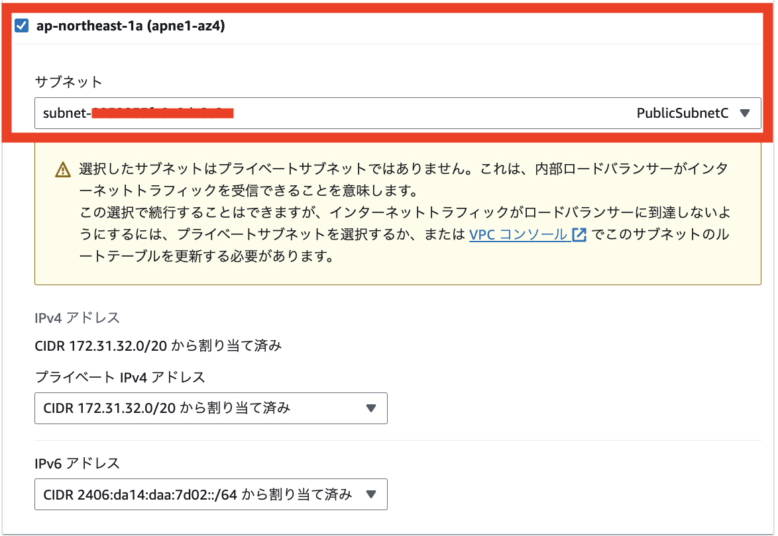Select the IPv4 アドレス section heading
This screenshot has width=778, height=536.
click(76, 318)
